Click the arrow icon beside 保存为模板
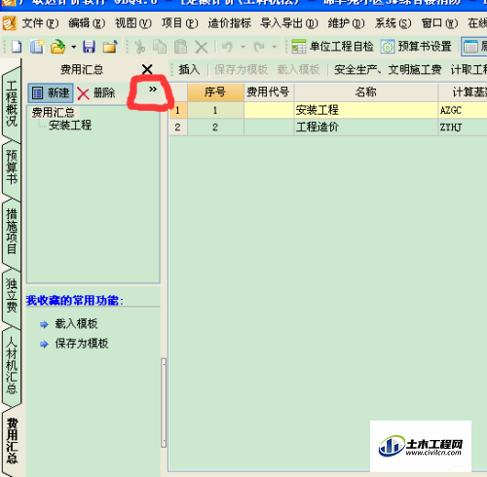The height and width of the screenshot is (477, 487). [x=44, y=344]
